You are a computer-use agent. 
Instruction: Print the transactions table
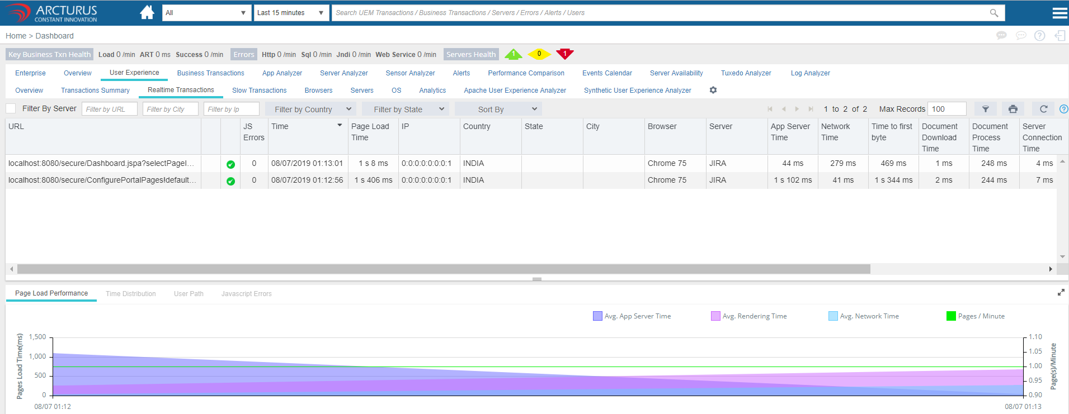point(1013,109)
